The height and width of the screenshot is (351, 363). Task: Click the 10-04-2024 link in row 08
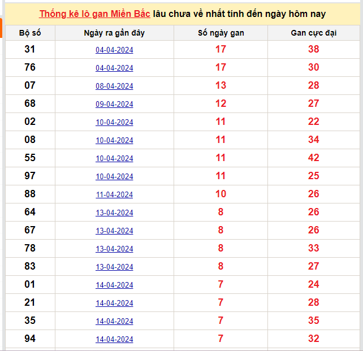click(x=114, y=140)
